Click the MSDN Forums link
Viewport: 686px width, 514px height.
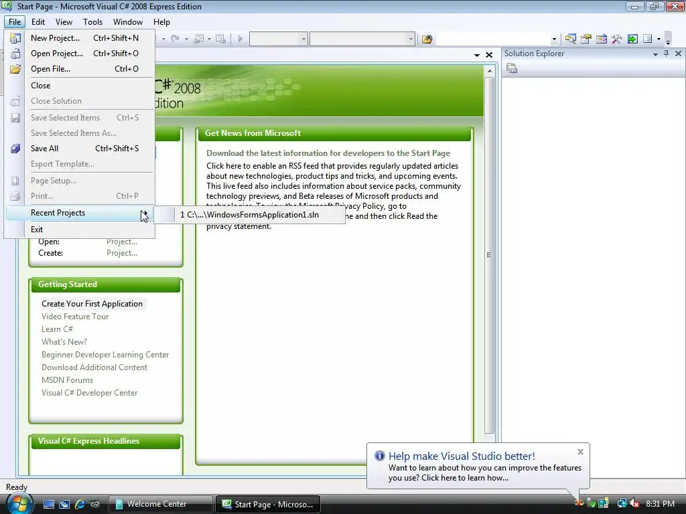[68, 380]
